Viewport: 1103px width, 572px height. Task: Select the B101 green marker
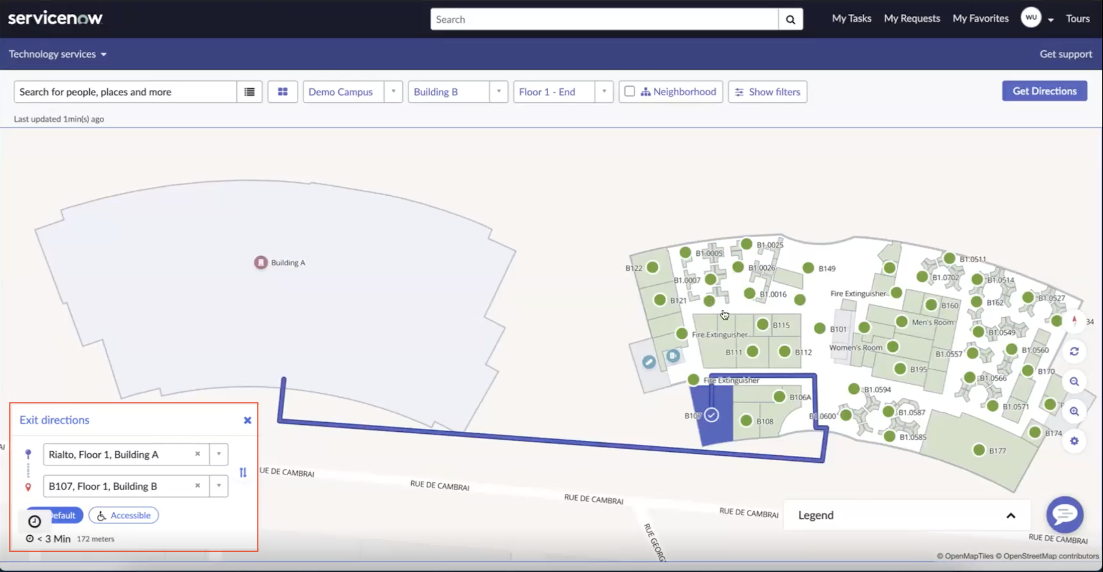[x=820, y=328]
